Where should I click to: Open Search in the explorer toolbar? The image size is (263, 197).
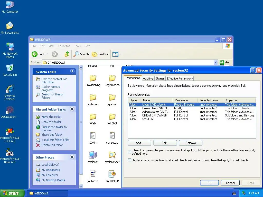(x=81, y=54)
